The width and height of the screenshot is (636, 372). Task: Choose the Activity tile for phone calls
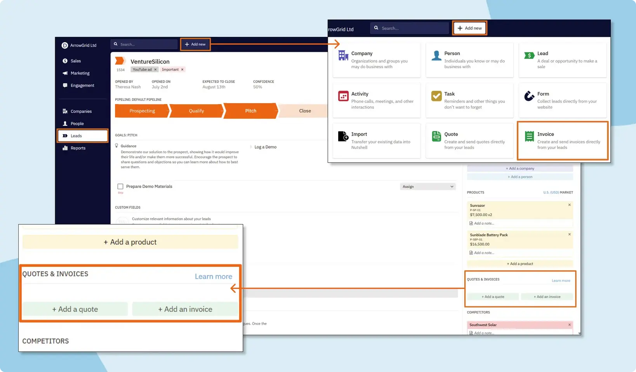376,100
